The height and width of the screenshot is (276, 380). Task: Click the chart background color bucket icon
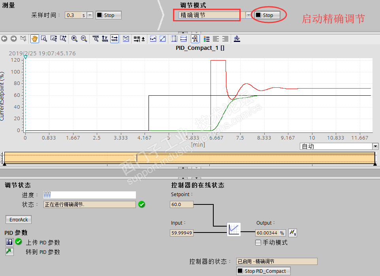tap(237, 39)
